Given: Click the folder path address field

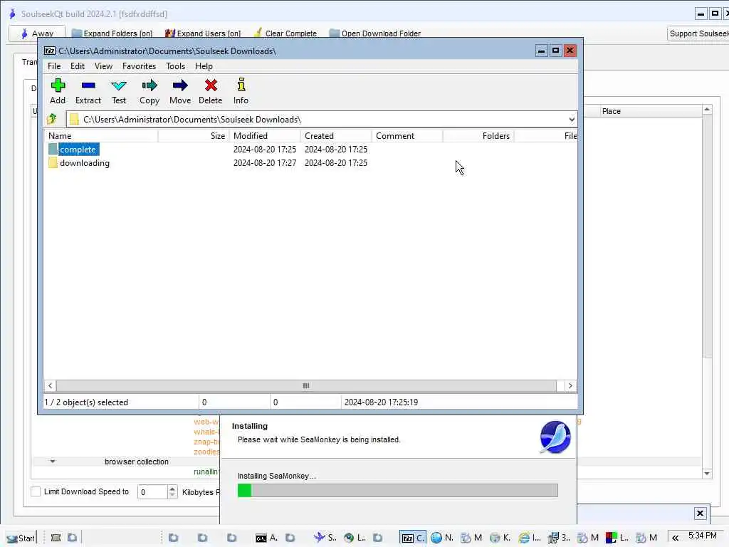Looking at the screenshot, I should pyautogui.click(x=322, y=120).
